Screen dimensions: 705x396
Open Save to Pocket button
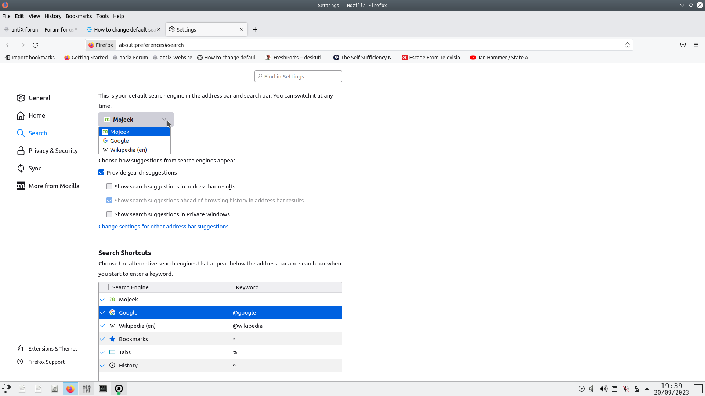click(x=683, y=45)
